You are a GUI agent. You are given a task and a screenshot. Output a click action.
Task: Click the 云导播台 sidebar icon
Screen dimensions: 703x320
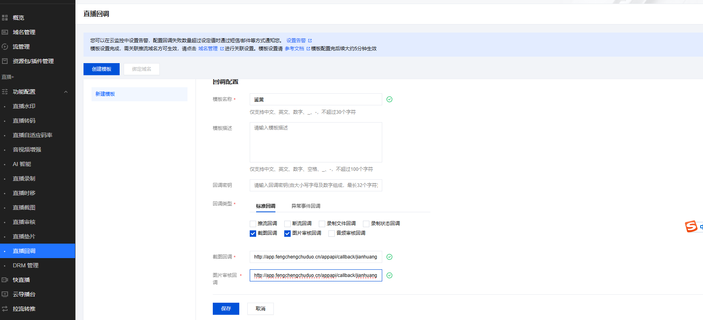pyautogui.click(x=5, y=294)
